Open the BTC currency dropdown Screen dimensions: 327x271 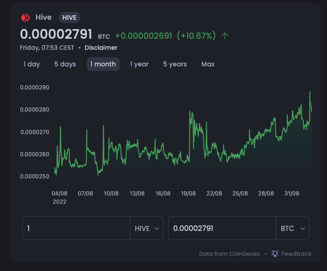click(x=292, y=228)
